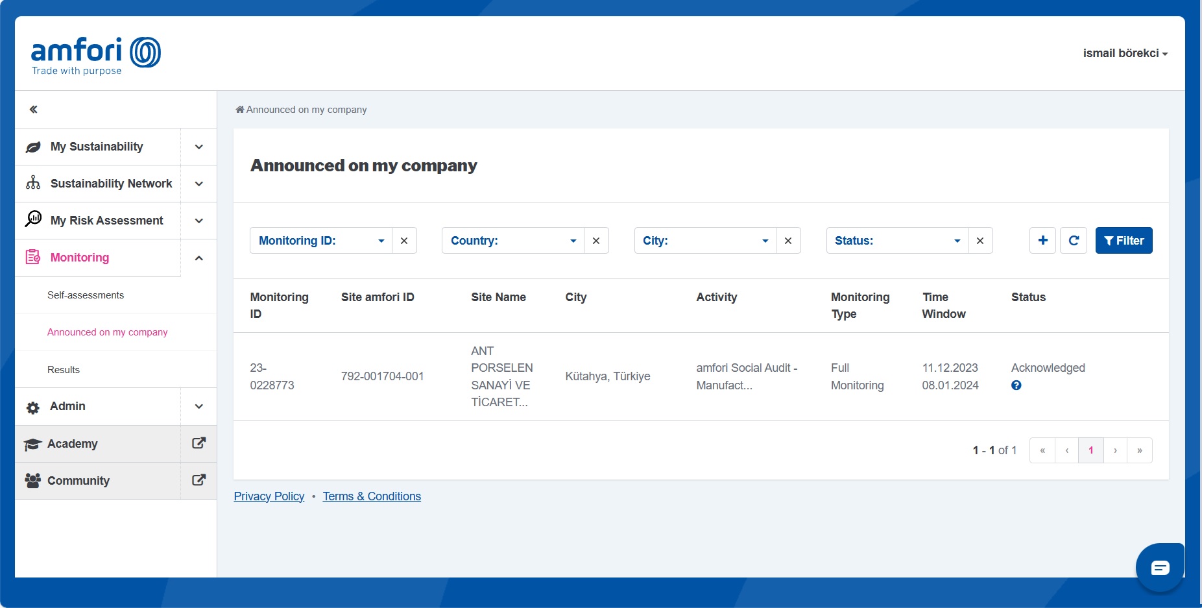The width and height of the screenshot is (1202, 608).
Task: Open ismail börekci user menu
Action: (x=1125, y=53)
